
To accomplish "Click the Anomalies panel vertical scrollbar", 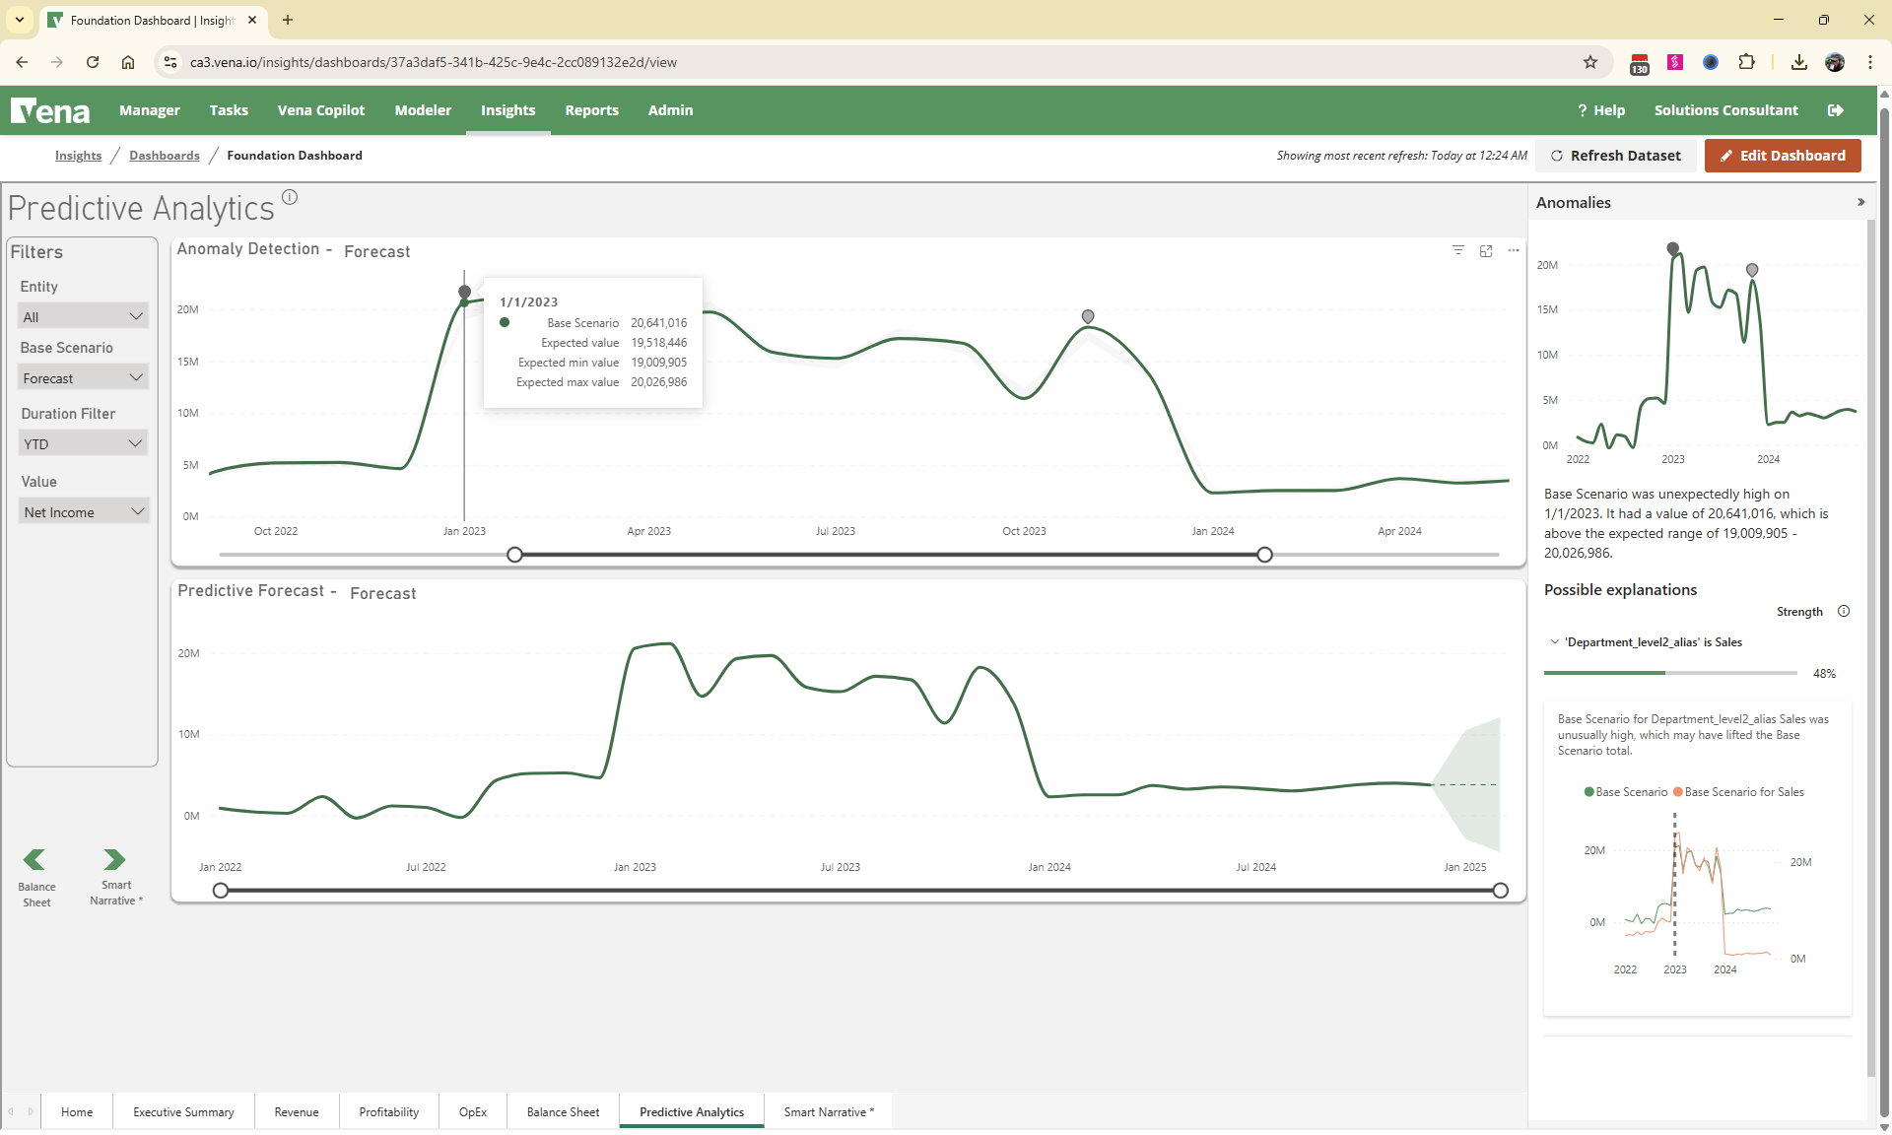I will [1872, 648].
